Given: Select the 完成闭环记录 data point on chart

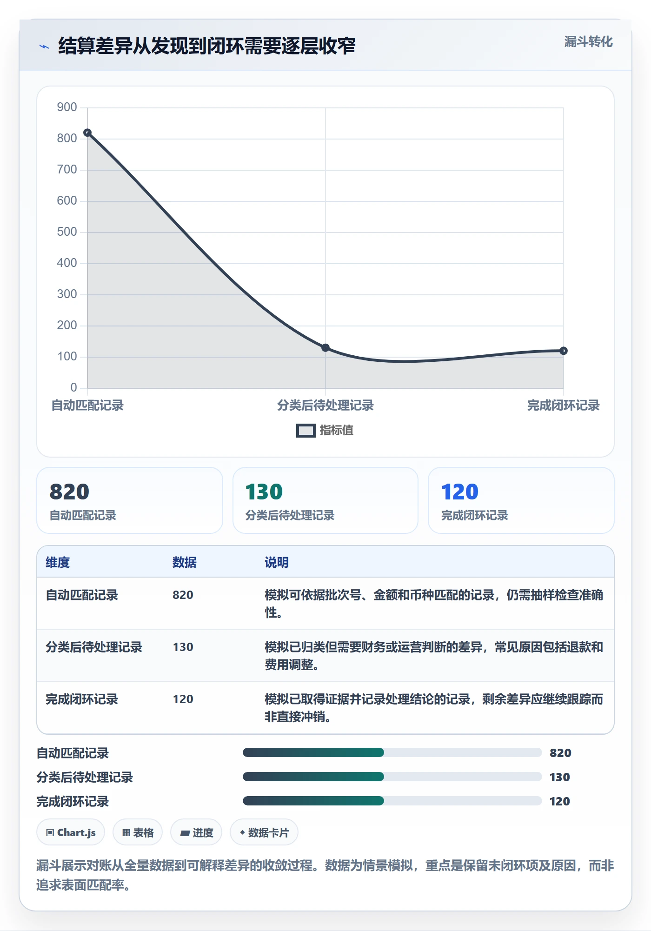Looking at the screenshot, I should point(563,351).
